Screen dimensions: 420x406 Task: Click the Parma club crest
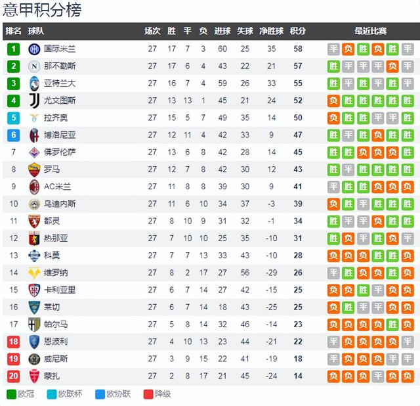pyautogui.click(x=34, y=325)
